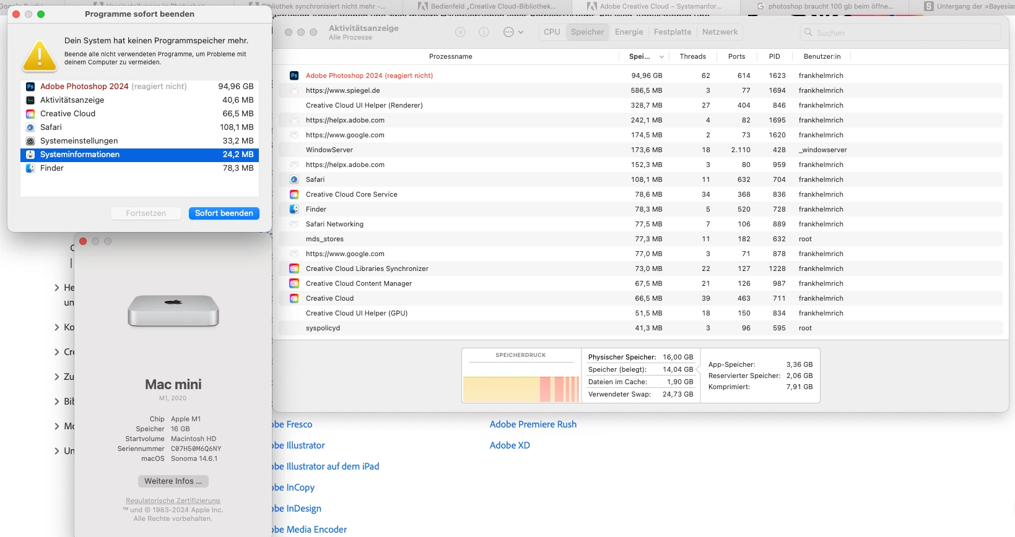Select Creative Cloud UI Helper (Renderer) row
This screenshot has width=1015, height=537.
640,105
